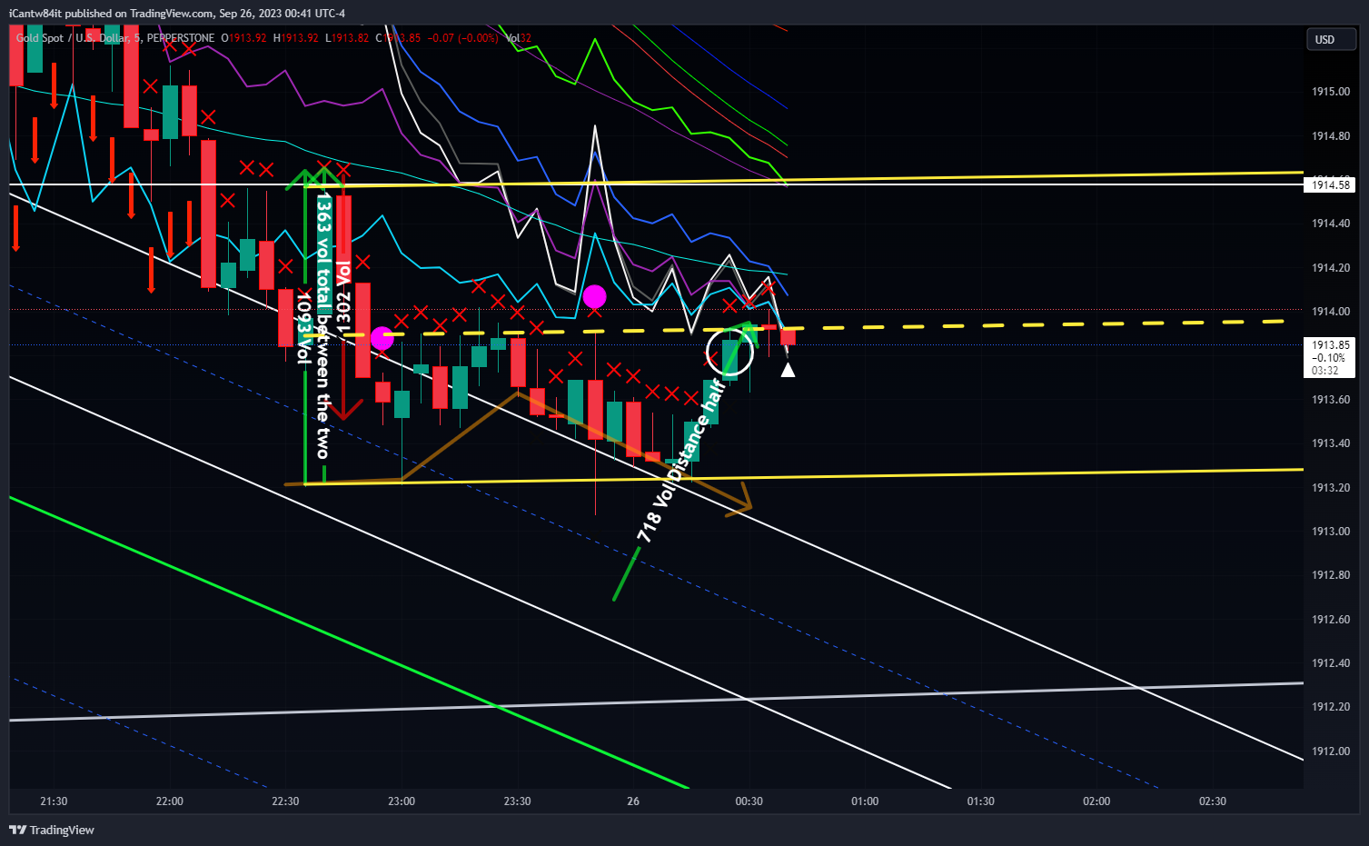Click the 23:30 time axis label
The image size is (1369, 846).
click(517, 801)
